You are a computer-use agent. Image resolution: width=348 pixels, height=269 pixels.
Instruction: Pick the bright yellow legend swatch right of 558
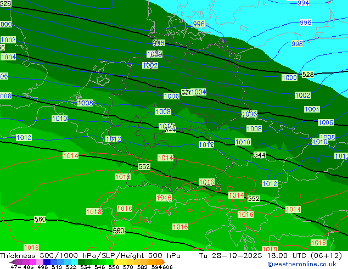point(116,262)
